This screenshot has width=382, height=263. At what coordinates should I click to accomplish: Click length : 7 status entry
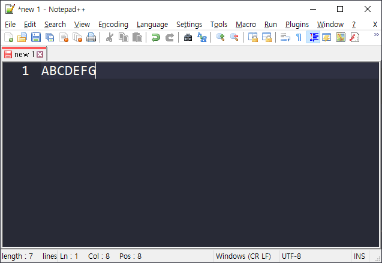17,256
